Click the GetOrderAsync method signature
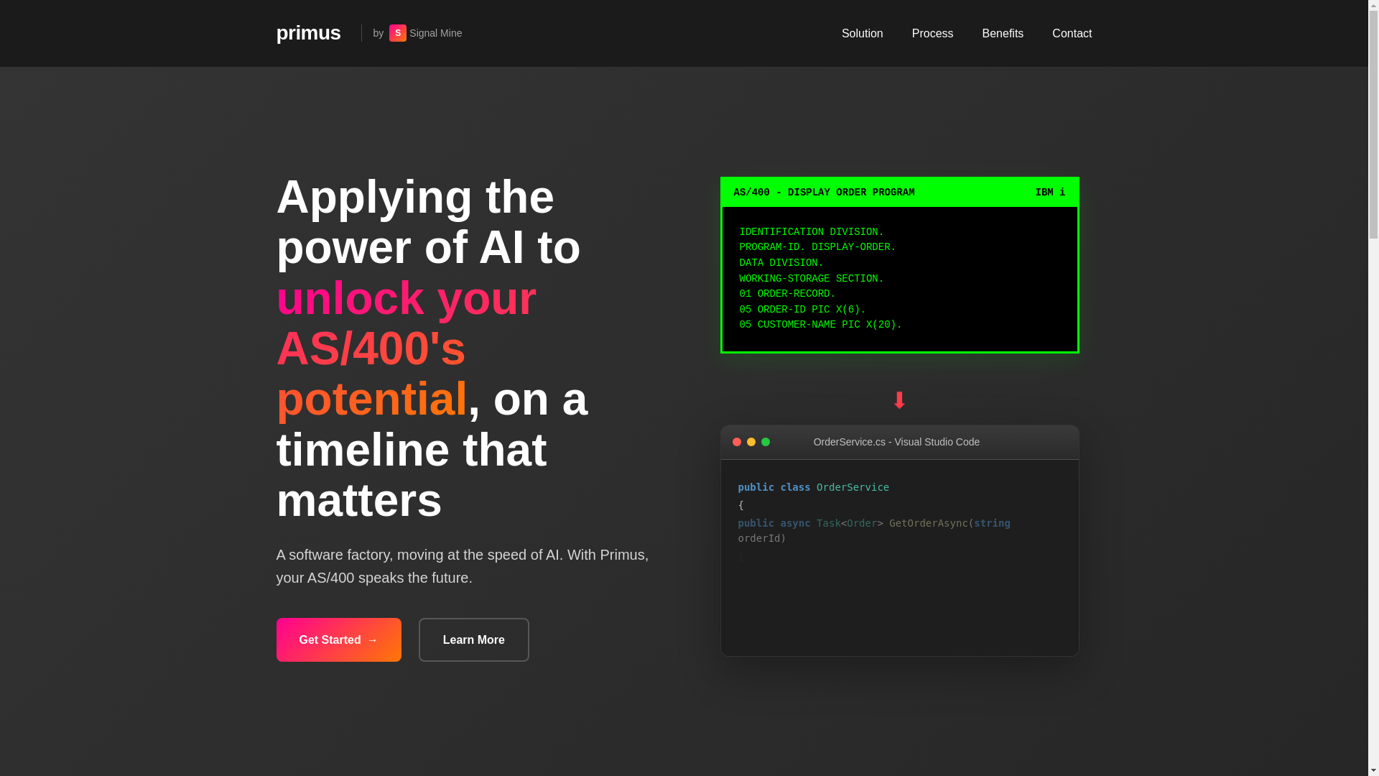This screenshot has width=1379, height=776. 874,530
